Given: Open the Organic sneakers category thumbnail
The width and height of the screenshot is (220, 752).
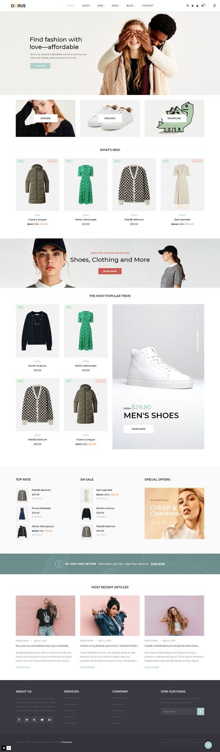Looking at the screenshot, I should [x=110, y=118].
